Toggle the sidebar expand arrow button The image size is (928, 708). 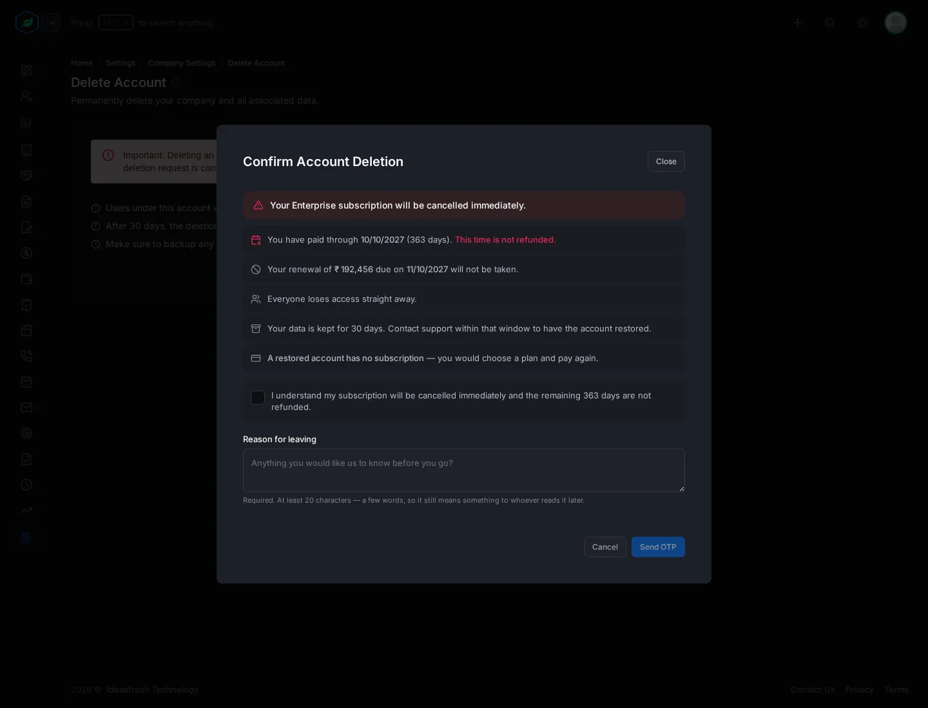click(52, 23)
